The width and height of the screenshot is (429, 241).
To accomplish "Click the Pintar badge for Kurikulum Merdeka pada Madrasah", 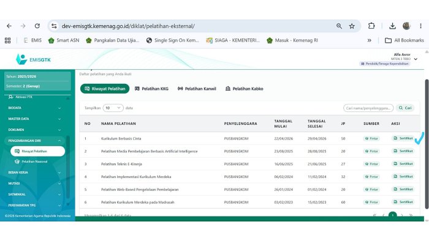I will [x=371, y=202].
